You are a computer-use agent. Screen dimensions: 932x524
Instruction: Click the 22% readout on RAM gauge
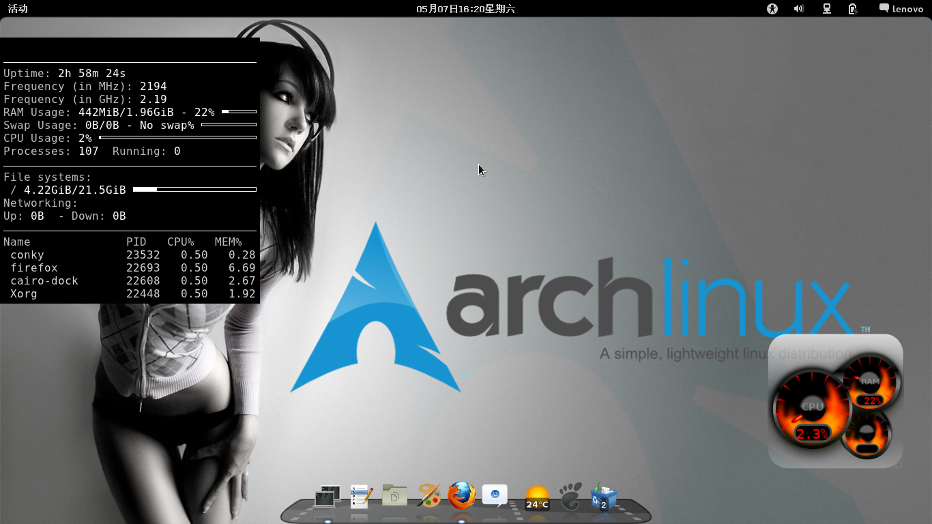point(871,401)
